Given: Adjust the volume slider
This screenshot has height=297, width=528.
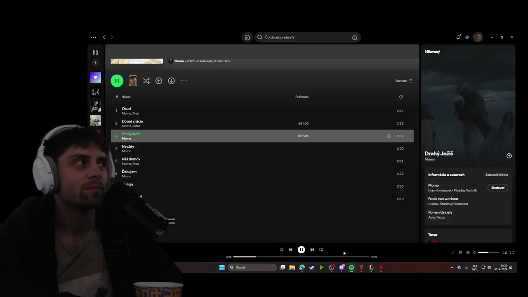Looking at the screenshot, I should click(x=488, y=252).
